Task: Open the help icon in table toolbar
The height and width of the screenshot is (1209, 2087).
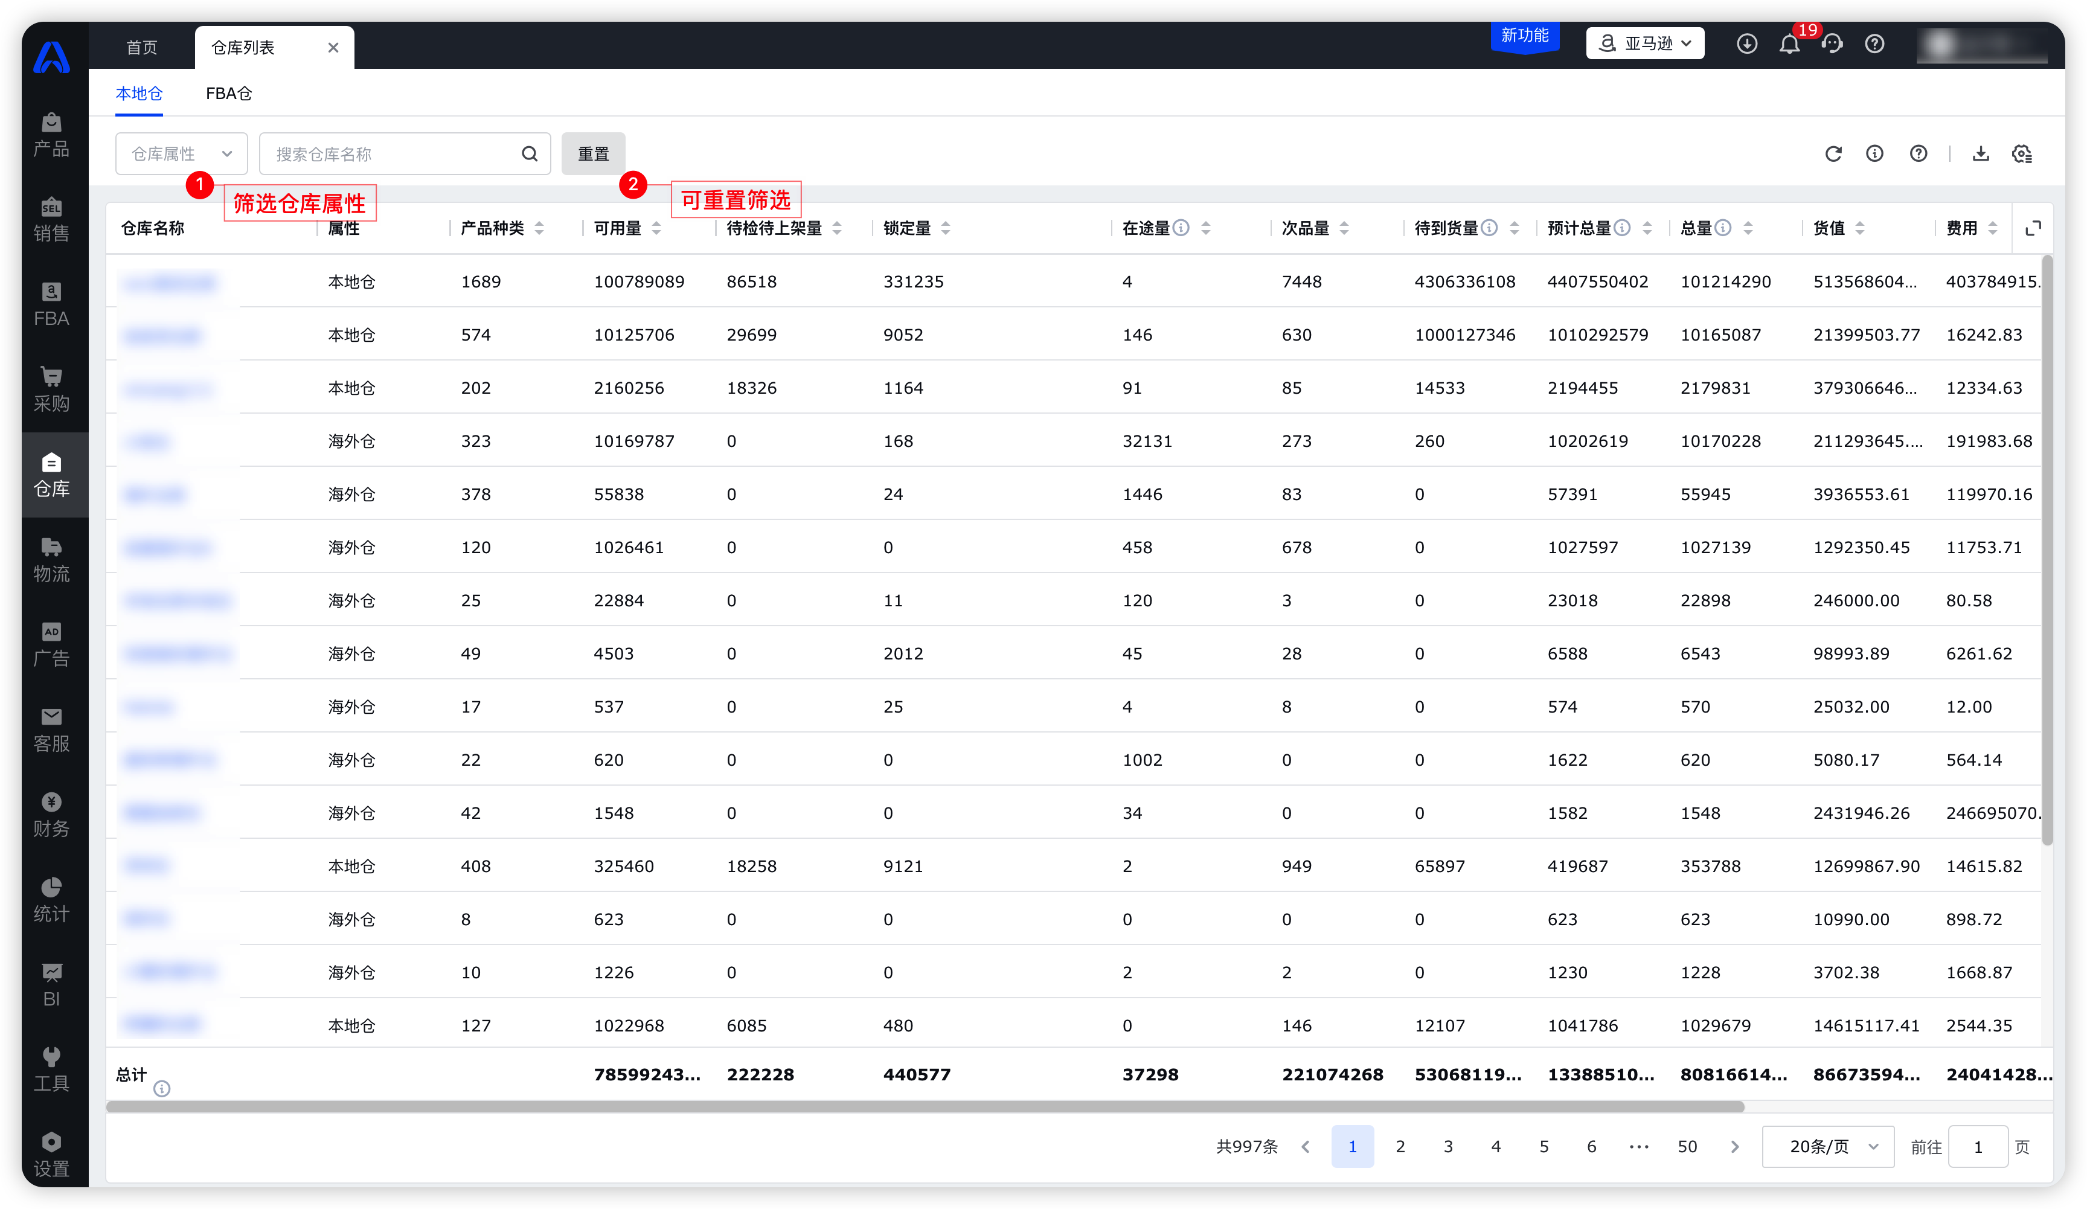Action: coord(1918,154)
